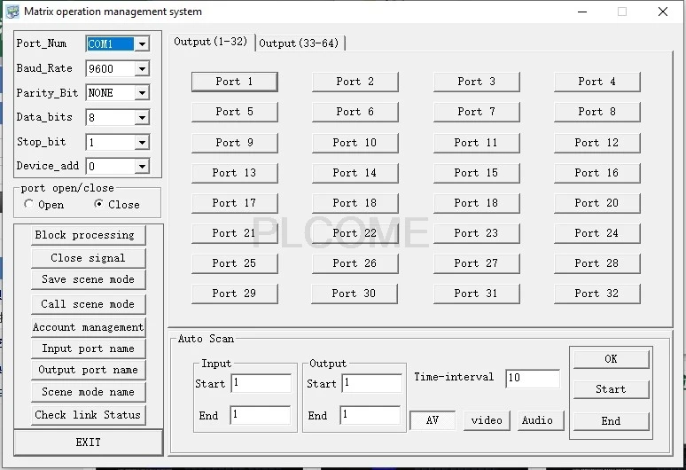Image resolution: width=686 pixels, height=470 pixels.
Task: Select the AV scan mode button
Action: 433,420
